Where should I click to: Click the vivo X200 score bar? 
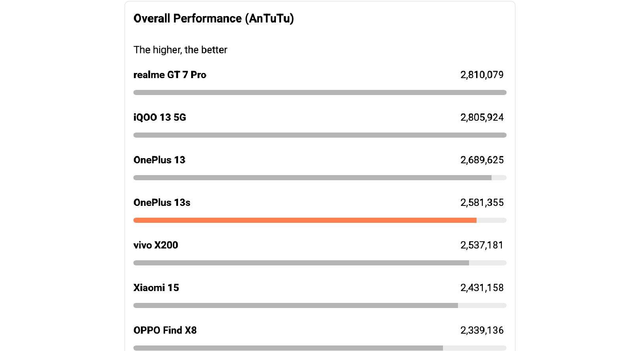(301, 263)
